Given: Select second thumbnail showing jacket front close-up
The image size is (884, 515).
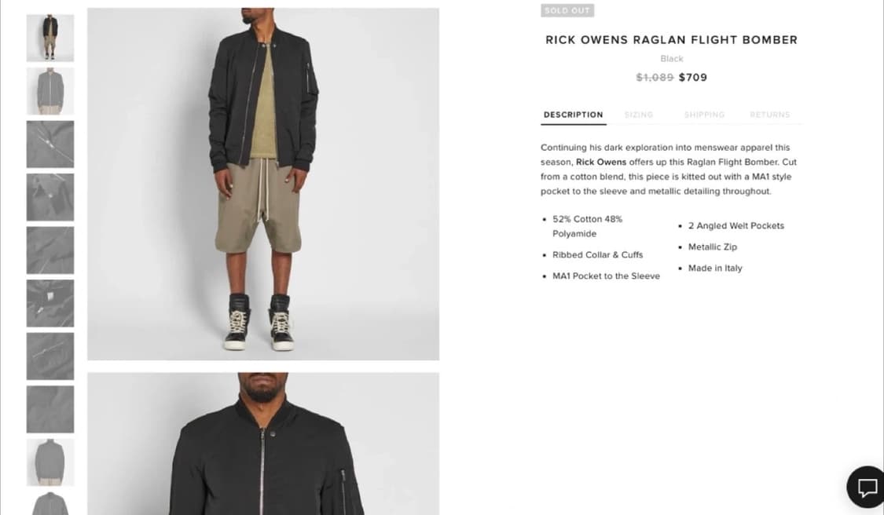Looking at the screenshot, I should tap(50, 91).
